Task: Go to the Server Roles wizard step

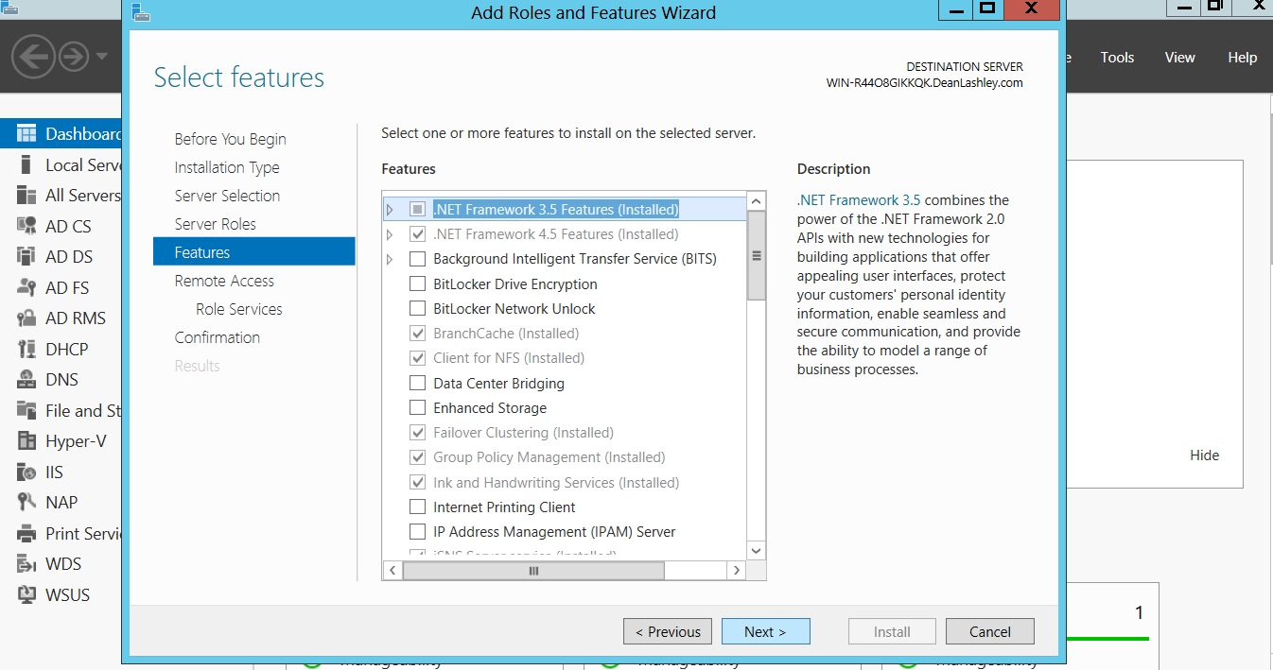Action: (x=215, y=224)
